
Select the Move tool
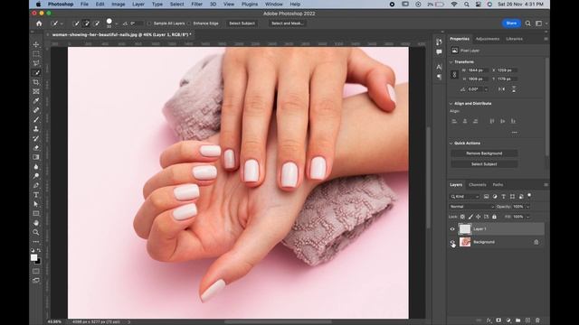[x=36, y=44]
